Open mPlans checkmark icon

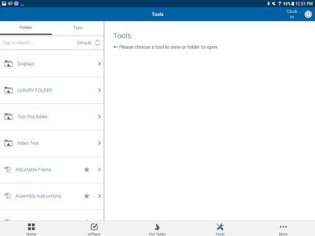point(94,227)
